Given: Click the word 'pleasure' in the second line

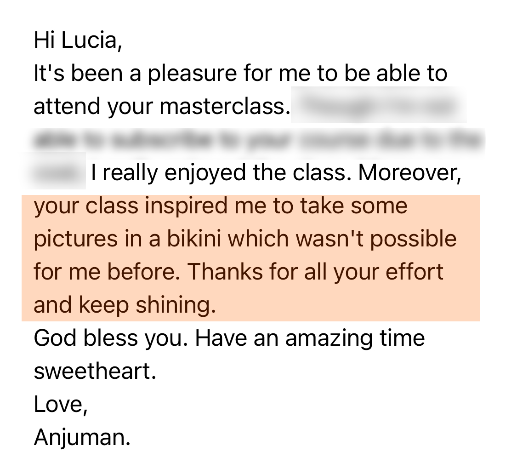Looking at the screenshot, I should point(192,74).
